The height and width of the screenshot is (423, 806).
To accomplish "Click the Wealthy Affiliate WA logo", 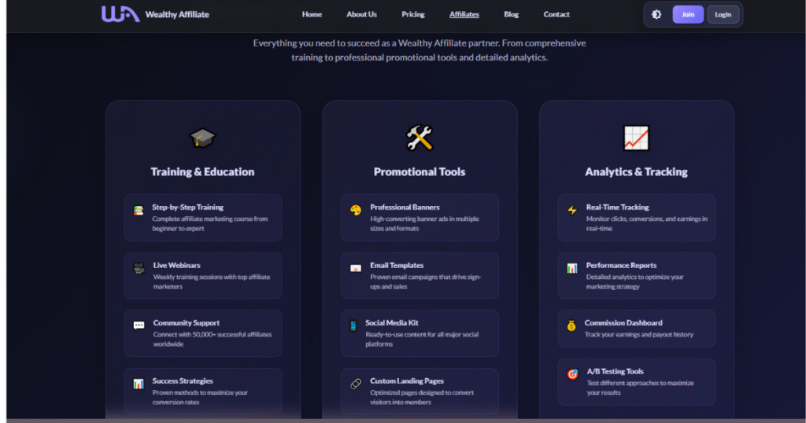I will click(120, 14).
